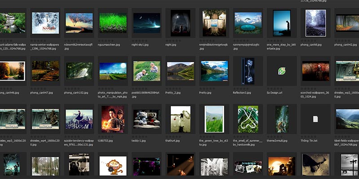Viewport: 359px width, 179px height.
Task: Click the file name Pretty_2.jpg
Action: pyautogui.click(x=173, y=93)
